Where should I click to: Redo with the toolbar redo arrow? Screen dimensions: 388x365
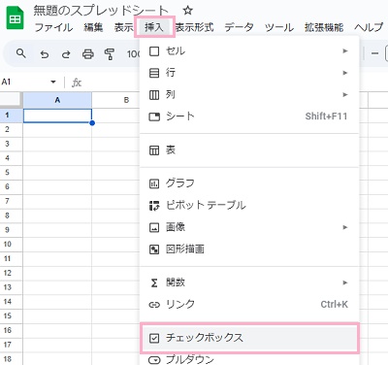(x=66, y=54)
